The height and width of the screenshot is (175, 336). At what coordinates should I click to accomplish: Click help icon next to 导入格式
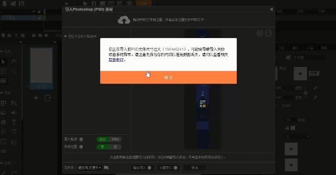[x=81, y=140]
